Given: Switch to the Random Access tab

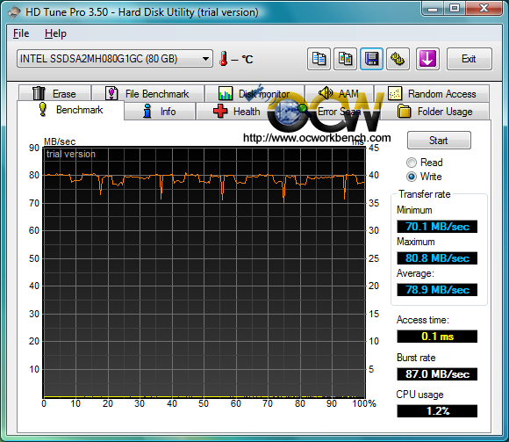Looking at the screenshot, I should 432,93.
